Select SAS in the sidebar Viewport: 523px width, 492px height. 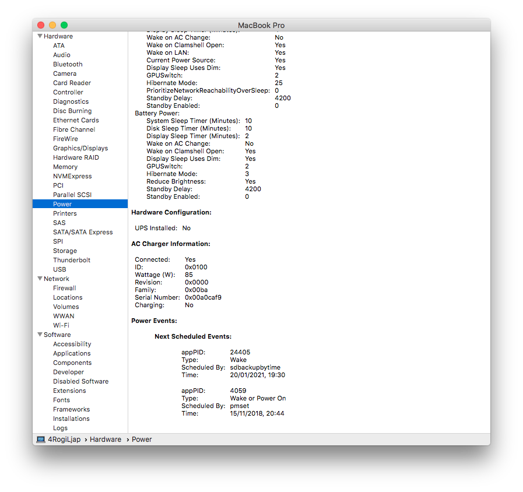[59, 223]
